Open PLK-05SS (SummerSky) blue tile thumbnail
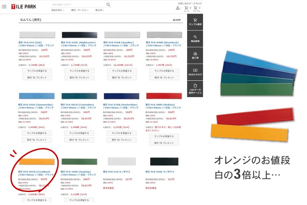The height and width of the screenshot is (205, 307). pos(36,96)
